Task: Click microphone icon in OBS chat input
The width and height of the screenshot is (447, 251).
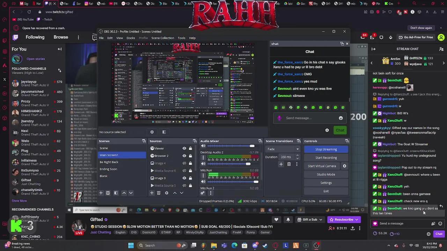Action: click(279, 118)
